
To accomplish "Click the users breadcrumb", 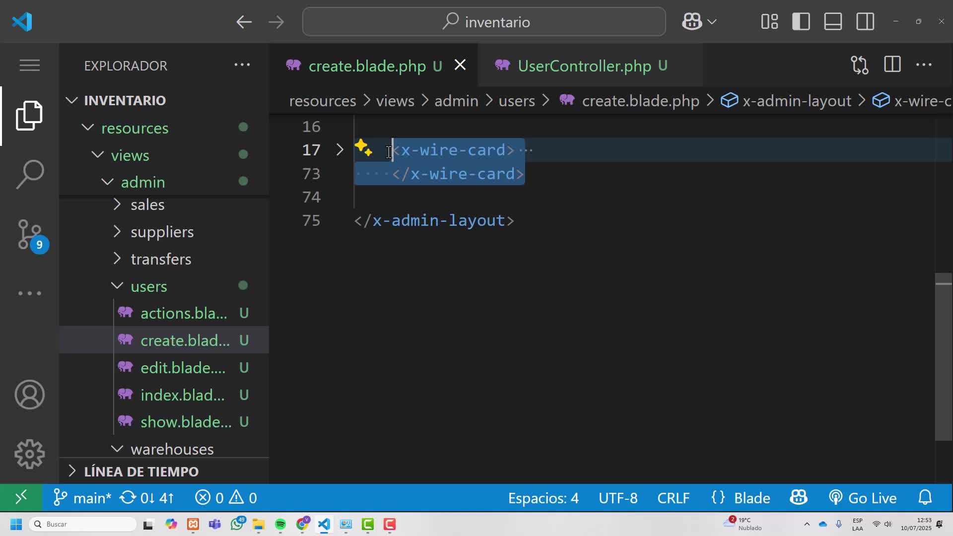I will tap(517, 101).
